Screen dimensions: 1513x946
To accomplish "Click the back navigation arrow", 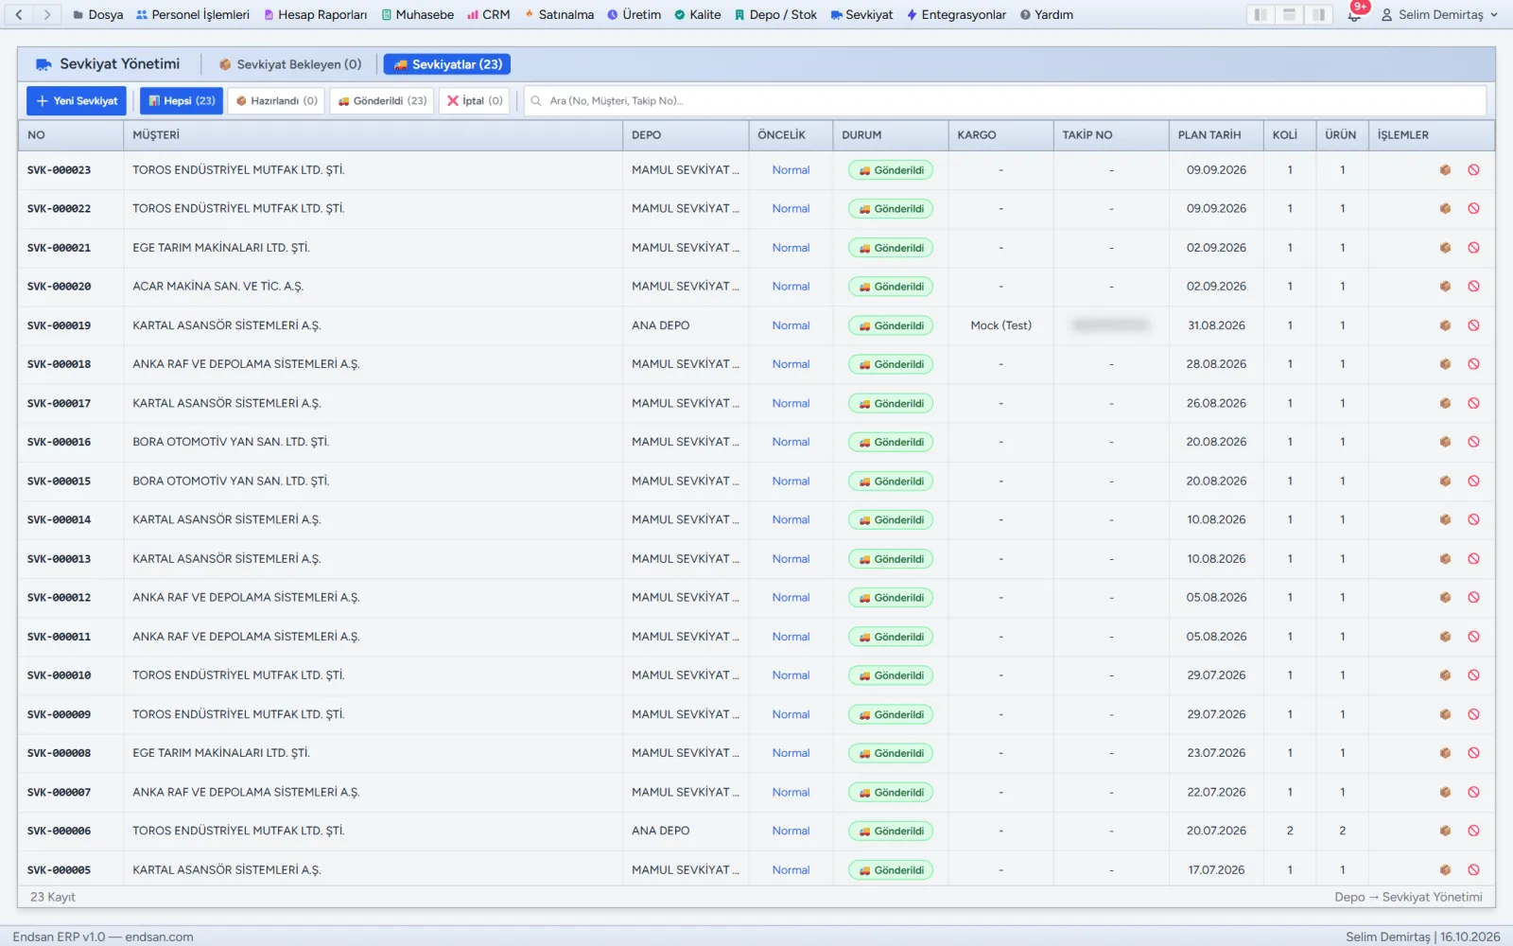I will pyautogui.click(x=19, y=14).
